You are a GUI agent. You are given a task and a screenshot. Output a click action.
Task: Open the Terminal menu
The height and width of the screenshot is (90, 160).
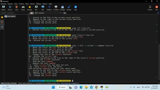(x=3, y=4)
